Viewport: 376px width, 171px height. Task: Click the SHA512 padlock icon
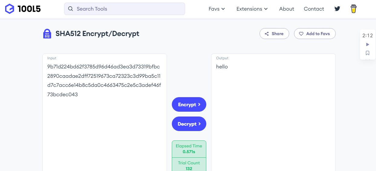(x=47, y=34)
